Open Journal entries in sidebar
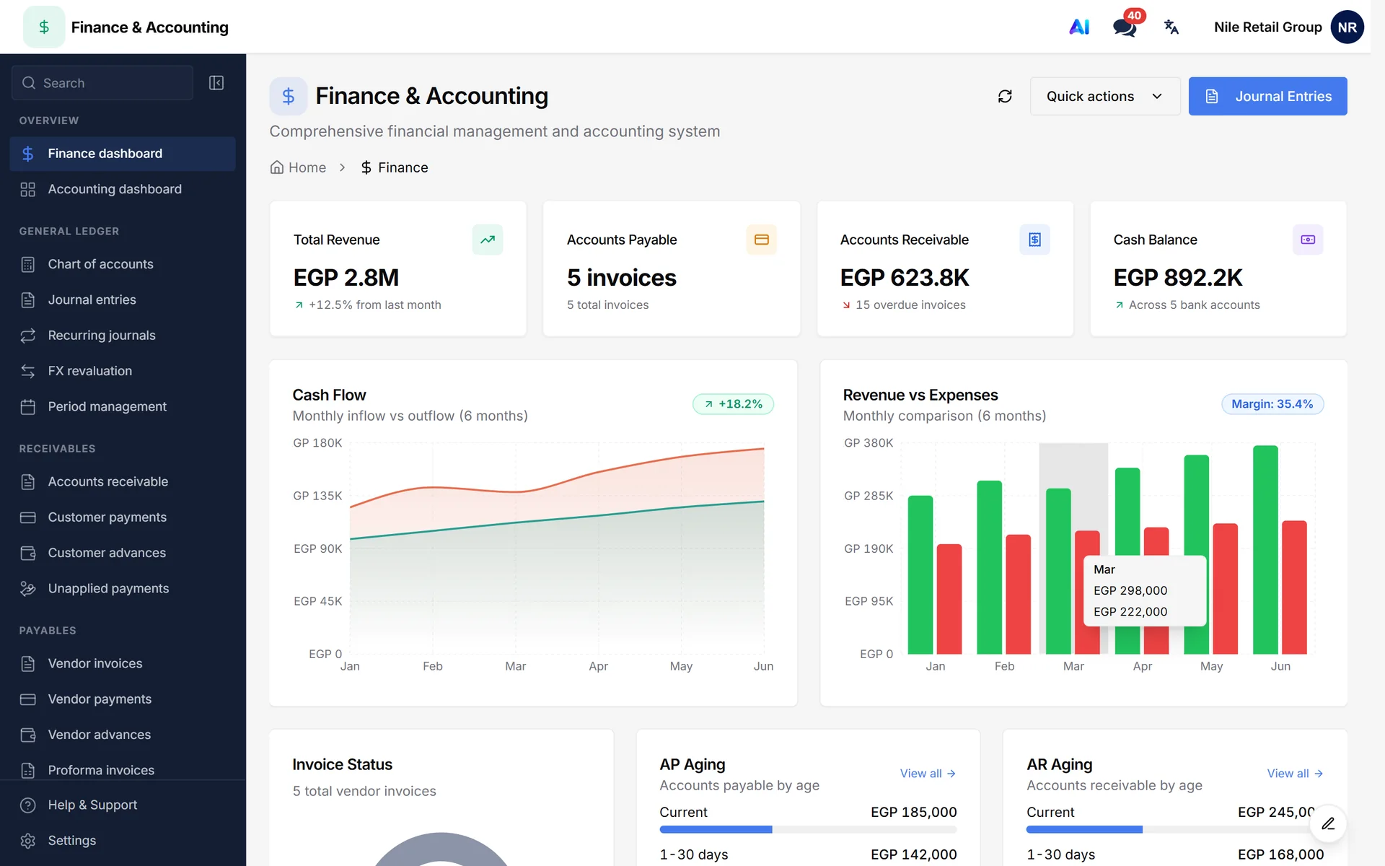Screen dimensions: 1385x866 tap(123, 299)
